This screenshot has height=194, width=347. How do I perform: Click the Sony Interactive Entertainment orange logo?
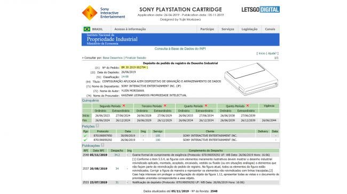tap(89, 13)
